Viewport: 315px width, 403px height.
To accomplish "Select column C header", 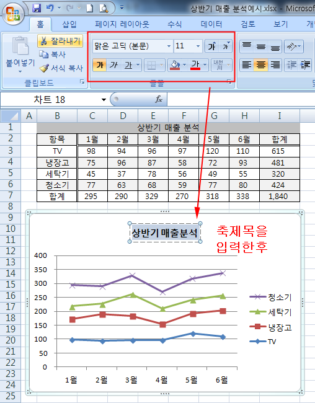I will click(92, 116).
